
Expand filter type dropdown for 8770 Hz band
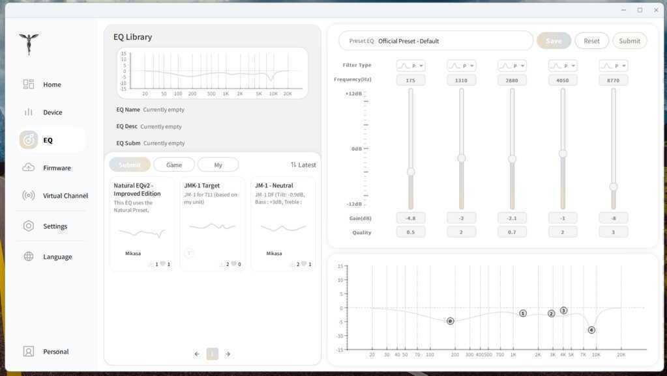tap(613, 66)
